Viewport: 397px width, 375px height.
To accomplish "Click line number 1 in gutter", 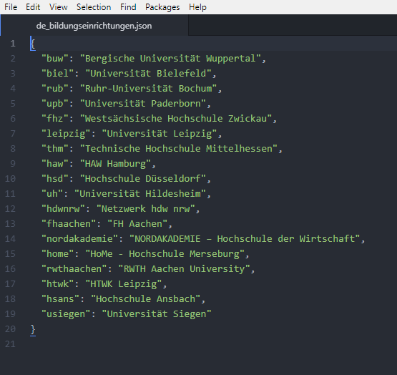I will click(13, 44).
